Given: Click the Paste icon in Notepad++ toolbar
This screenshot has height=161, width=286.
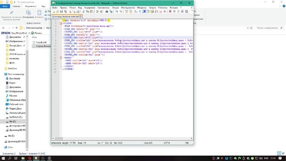Looking at the screenshot, I should (x=92, y=12).
